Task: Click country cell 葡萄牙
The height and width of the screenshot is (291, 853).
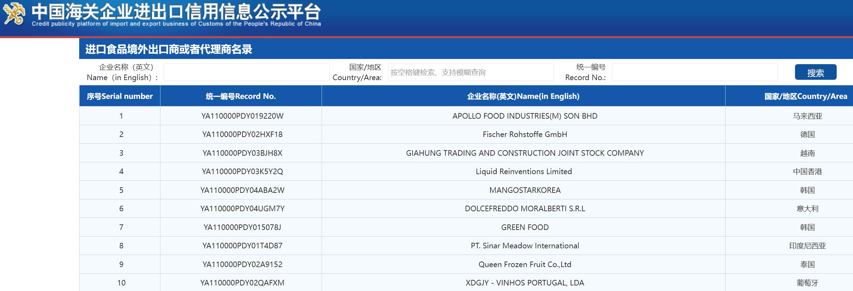Action: click(x=808, y=283)
